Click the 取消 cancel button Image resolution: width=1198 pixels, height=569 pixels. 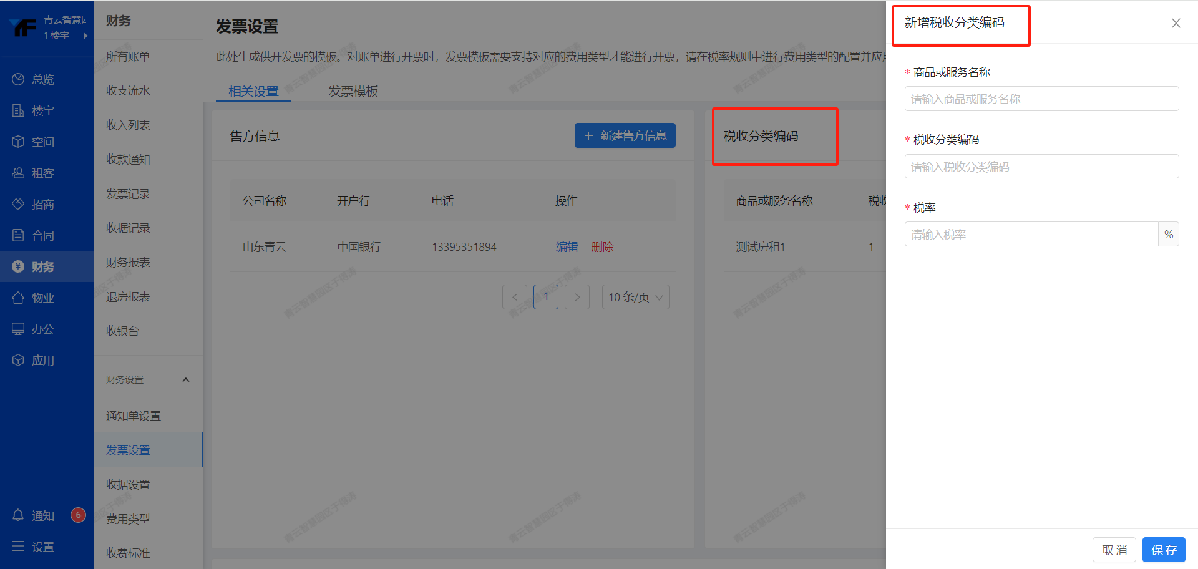click(x=1114, y=550)
